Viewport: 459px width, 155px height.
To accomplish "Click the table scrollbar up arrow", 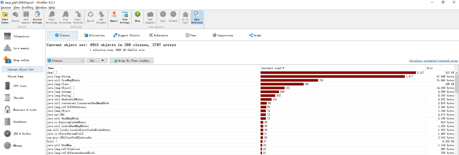I will click(x=456, y=73).
